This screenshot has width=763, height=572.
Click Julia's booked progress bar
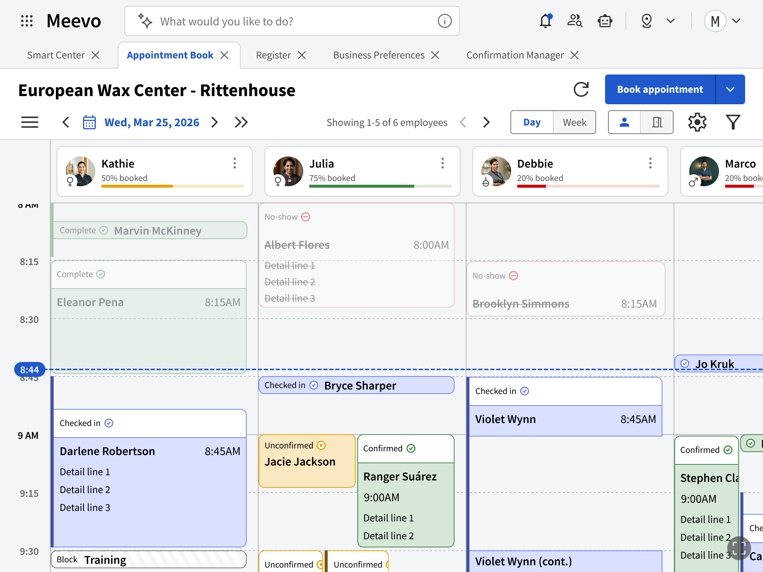click(x=380, y=186)
